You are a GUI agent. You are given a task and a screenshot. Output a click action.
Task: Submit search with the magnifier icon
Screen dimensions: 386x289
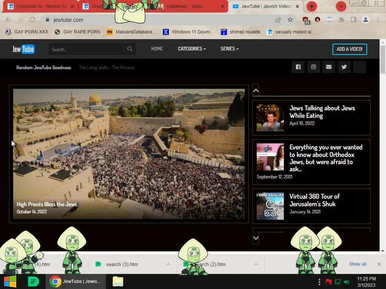tap(130, 49)
